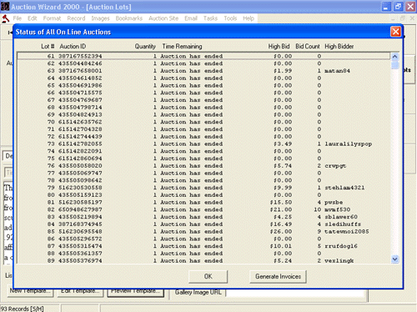Open the File menu
417x312 pixels.
tap(18, 18)
